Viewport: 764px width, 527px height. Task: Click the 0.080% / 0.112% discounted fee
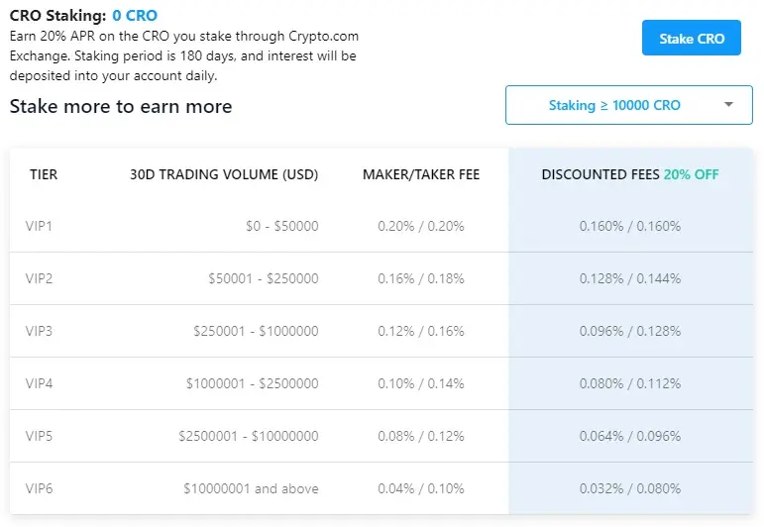630,383
